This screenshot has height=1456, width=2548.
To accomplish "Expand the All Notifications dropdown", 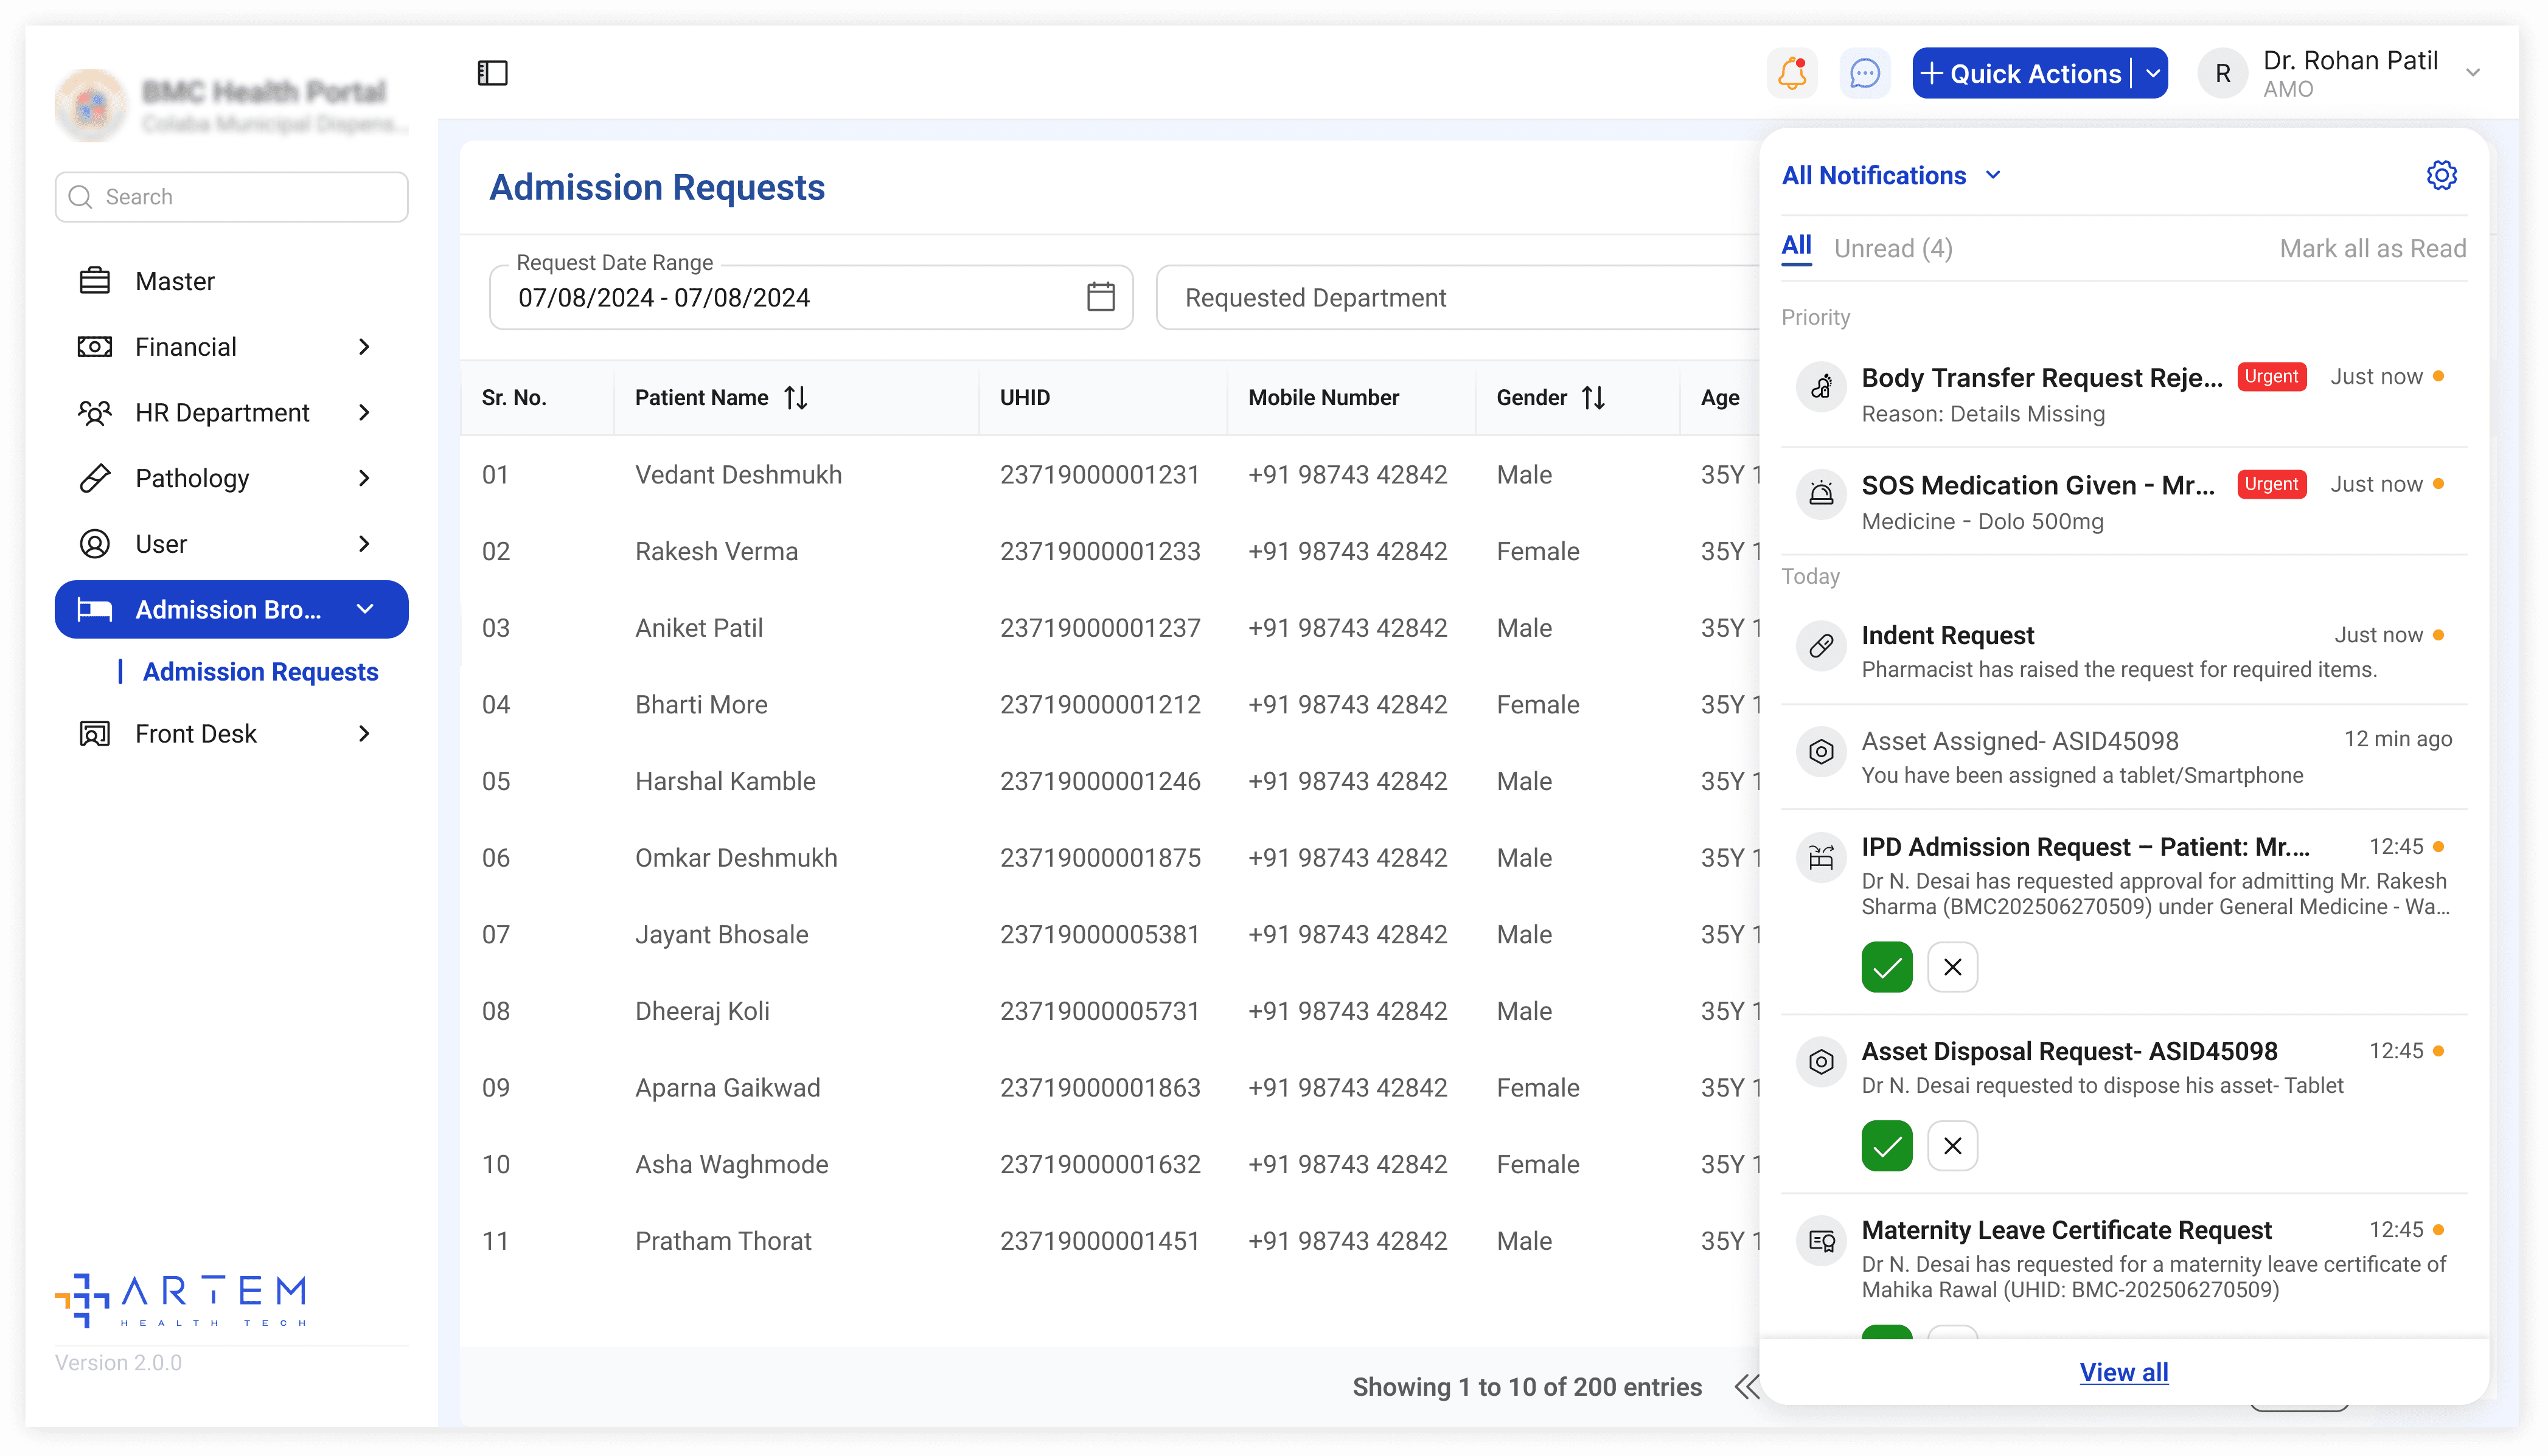I will 1993,175.
